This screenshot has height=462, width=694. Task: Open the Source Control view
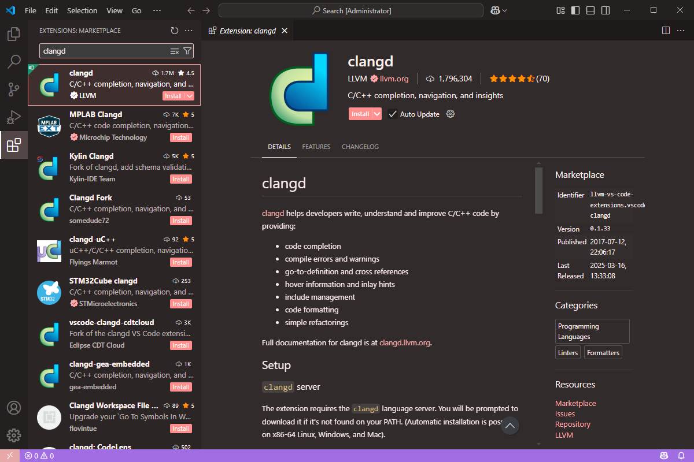pos(13,90)
